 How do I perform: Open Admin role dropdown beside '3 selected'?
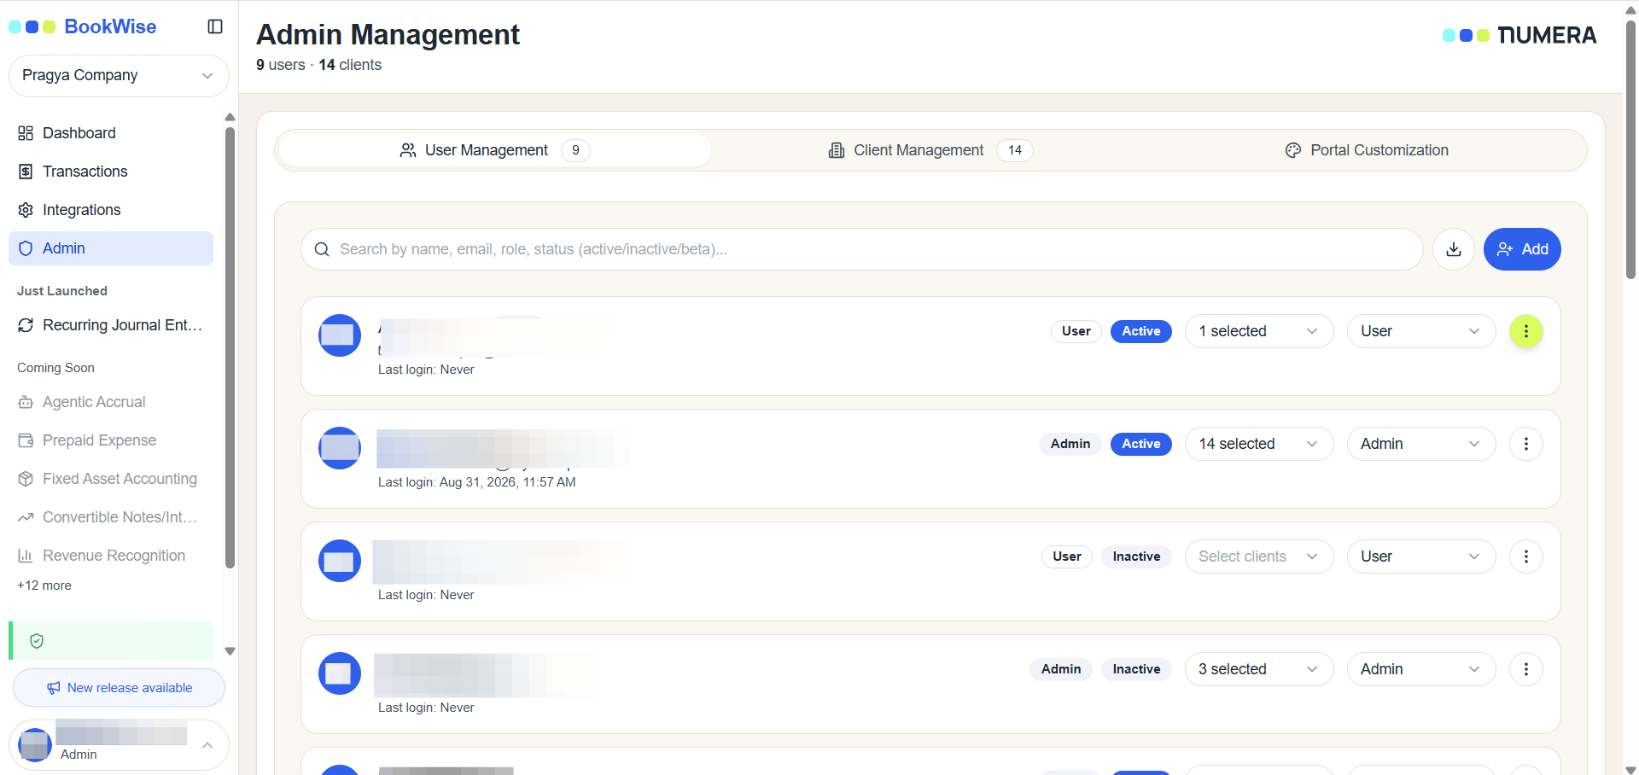click(x=1421, y=669)
